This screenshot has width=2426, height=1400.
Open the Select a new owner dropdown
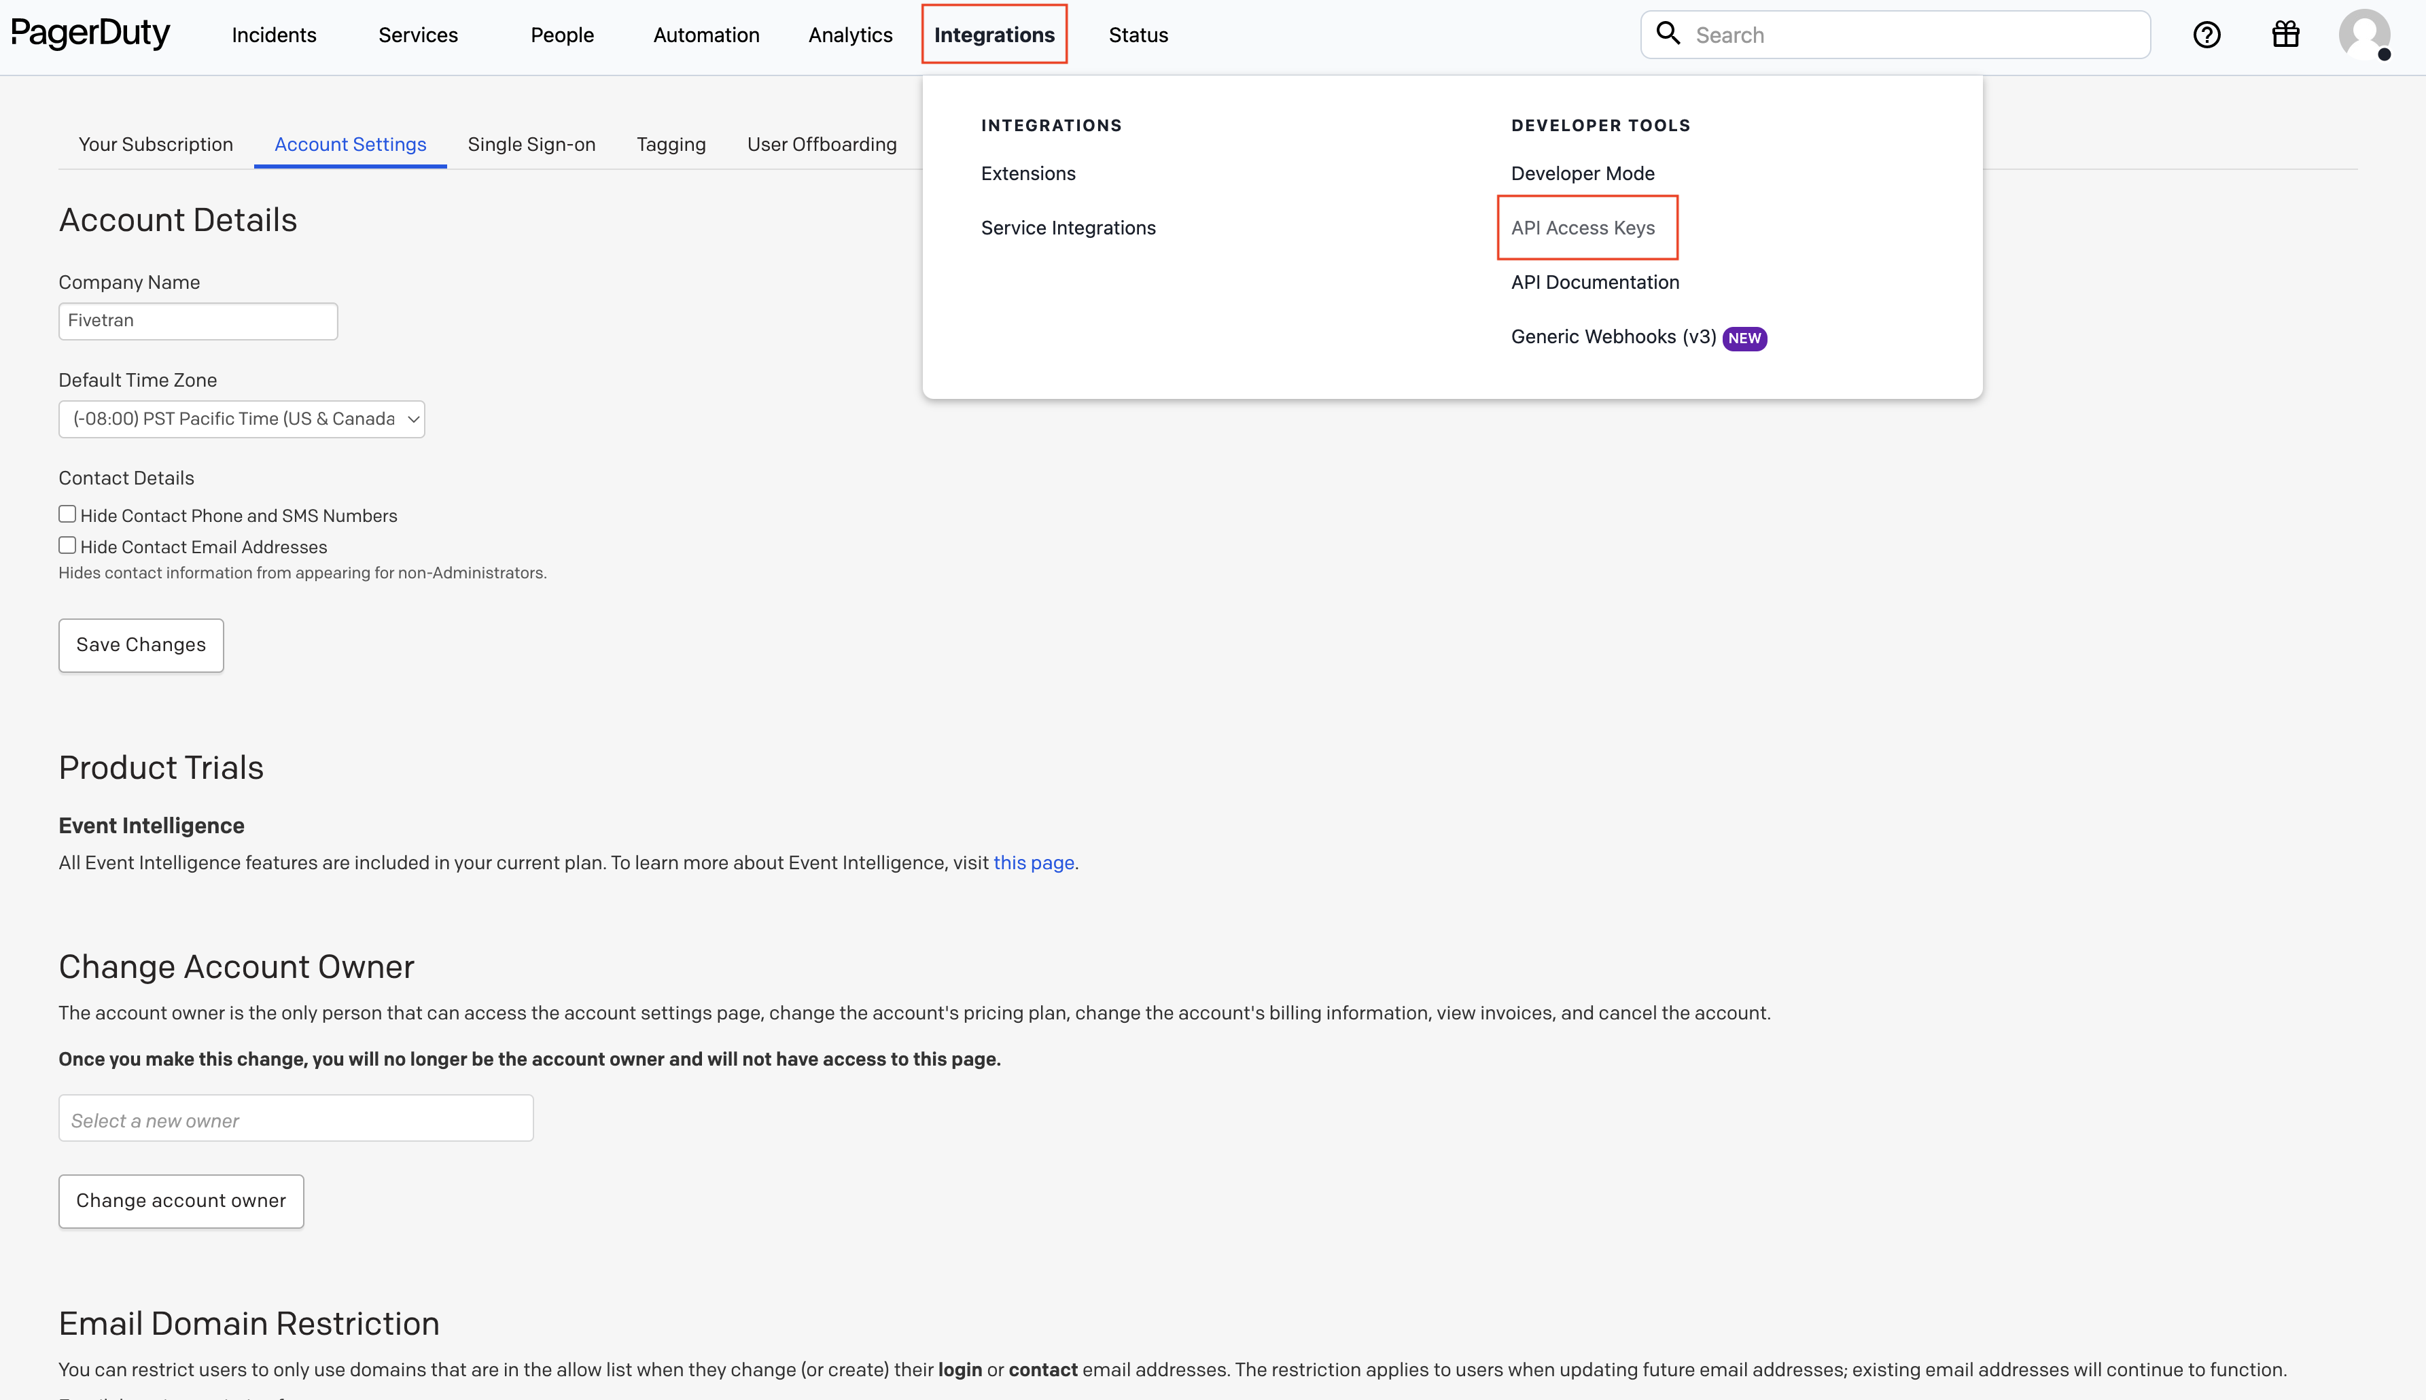coord(296,1119)
